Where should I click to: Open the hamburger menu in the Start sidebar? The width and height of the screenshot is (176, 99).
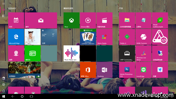click(4, 4)
